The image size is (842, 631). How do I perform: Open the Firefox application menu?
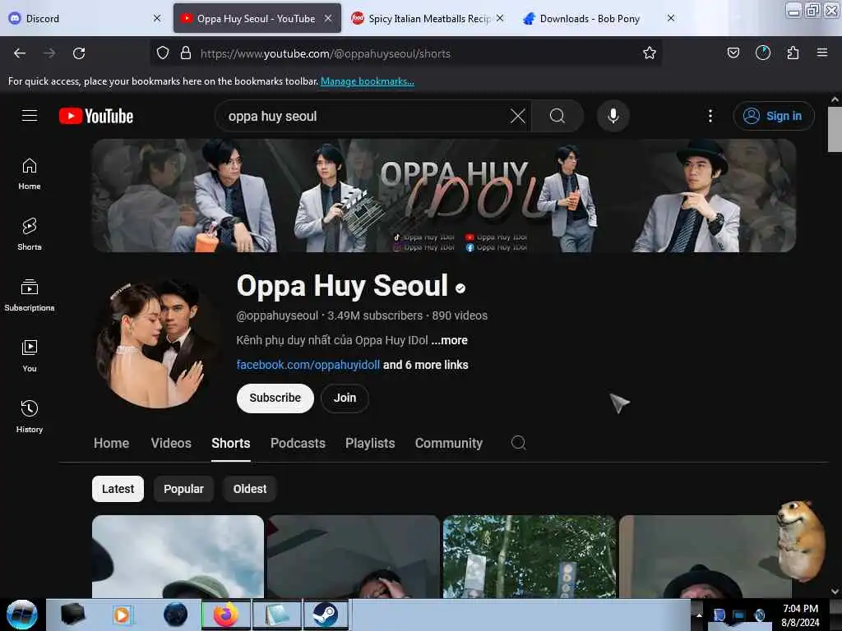821,53
